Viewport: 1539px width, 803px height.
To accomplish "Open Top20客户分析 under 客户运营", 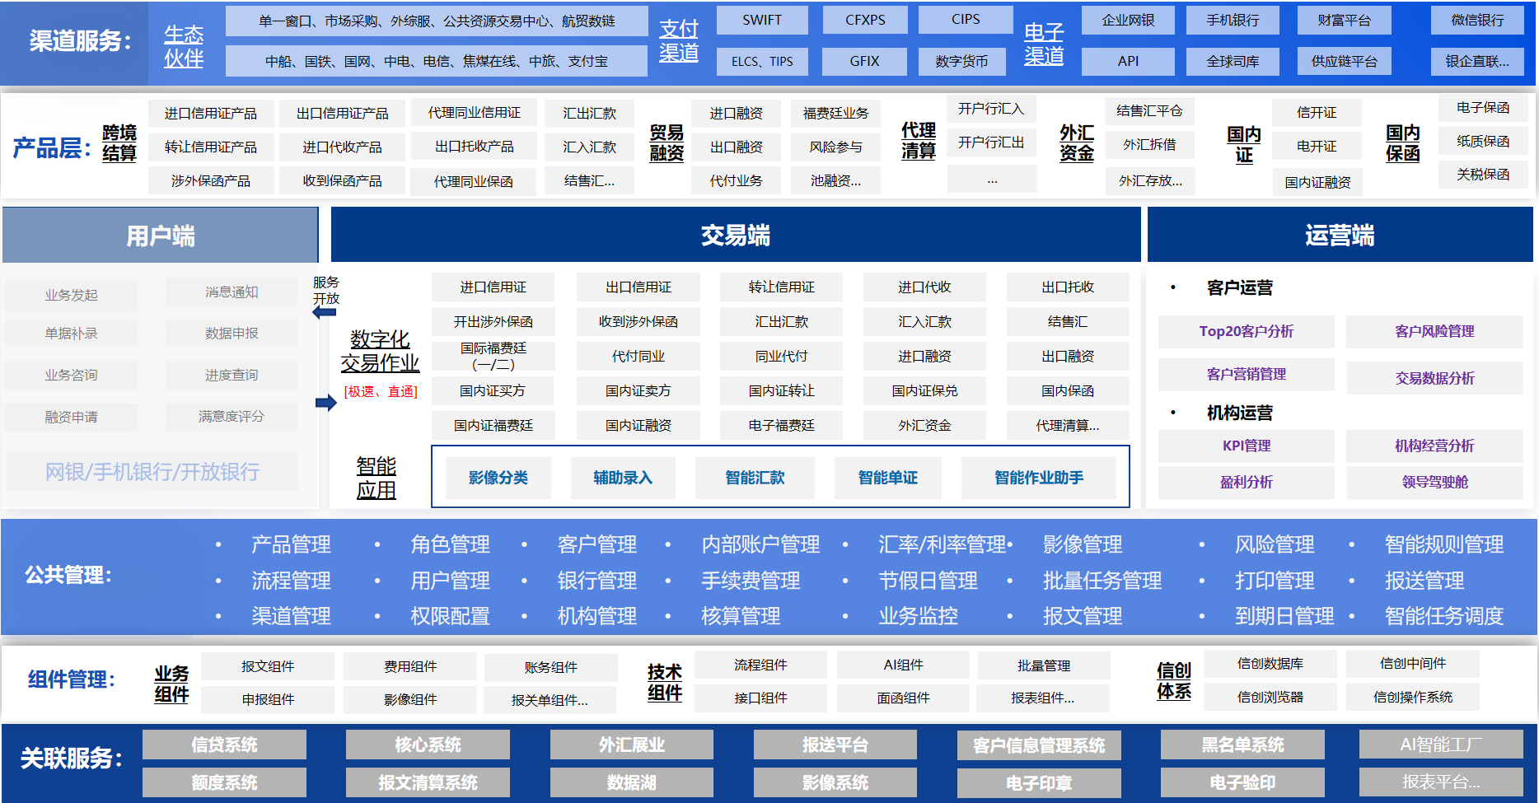I will pos(1246,331).
